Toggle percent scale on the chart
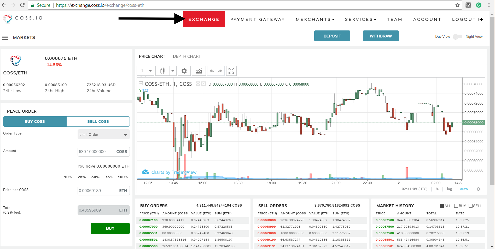The width and height of the screenshot is (495, 249). point(437,189)
